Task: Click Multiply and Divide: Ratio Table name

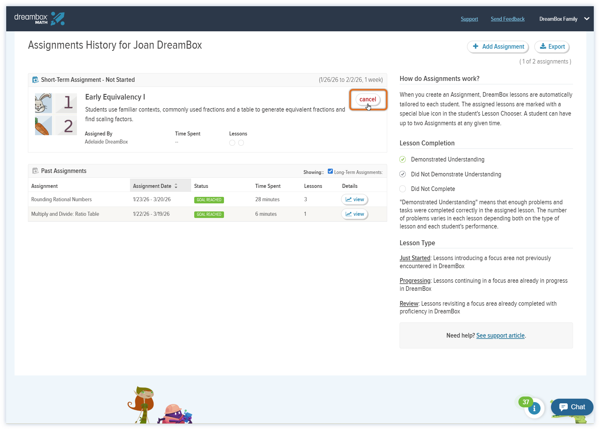Action: (65, 214)
